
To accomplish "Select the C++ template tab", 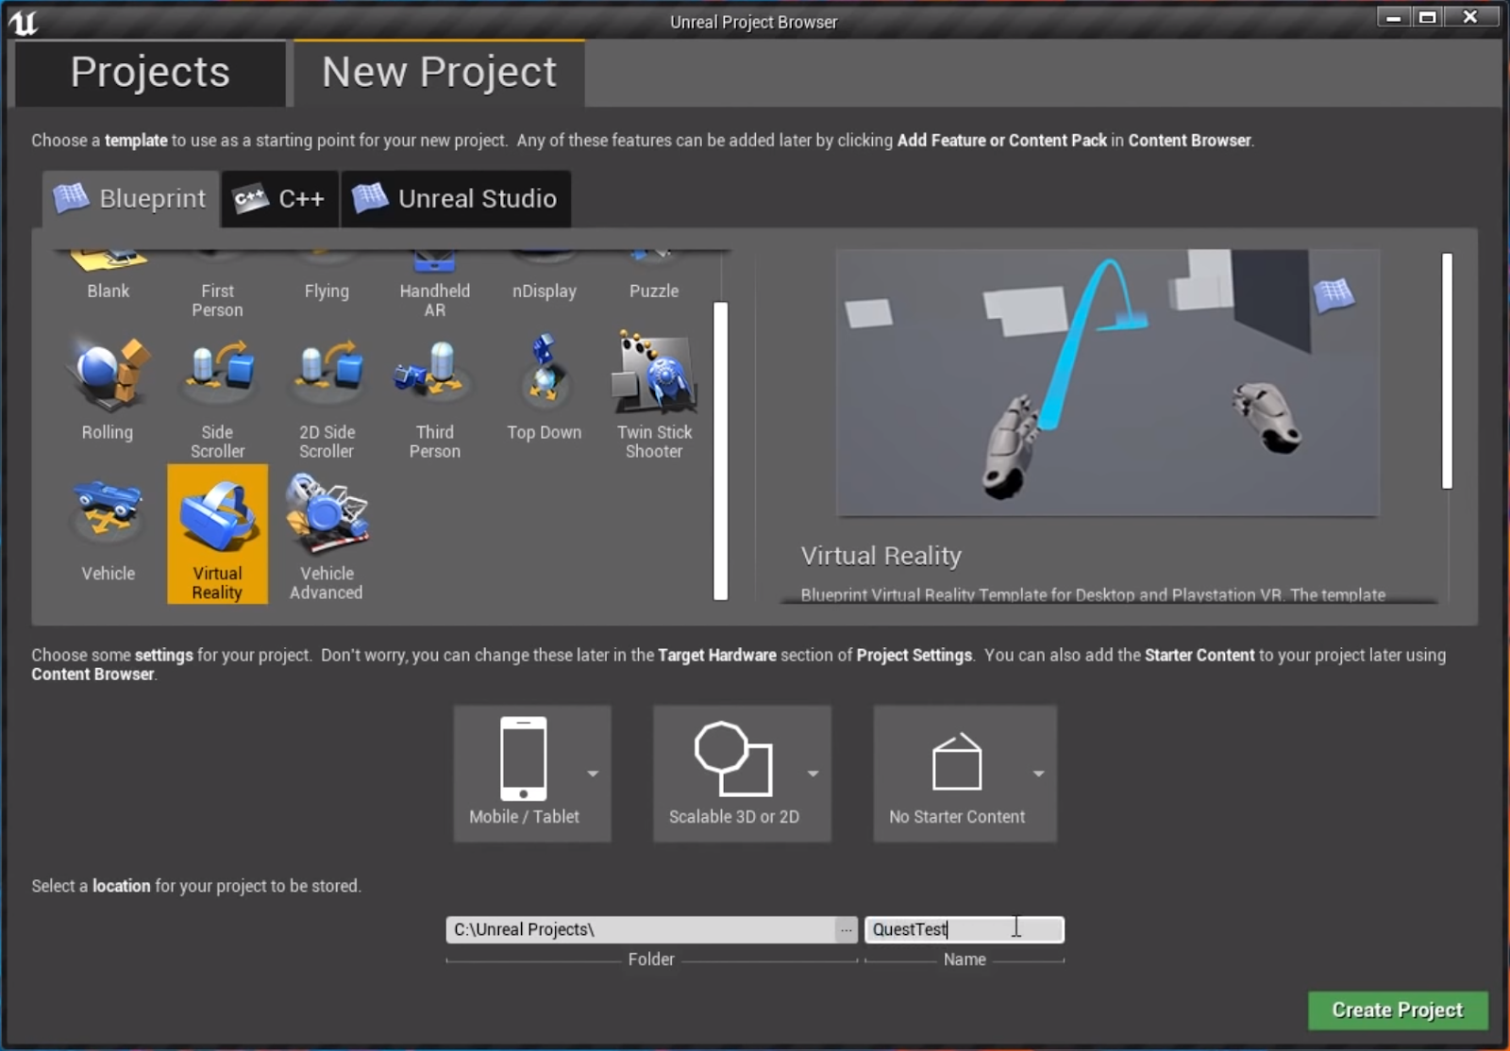I will pos(280,199).
